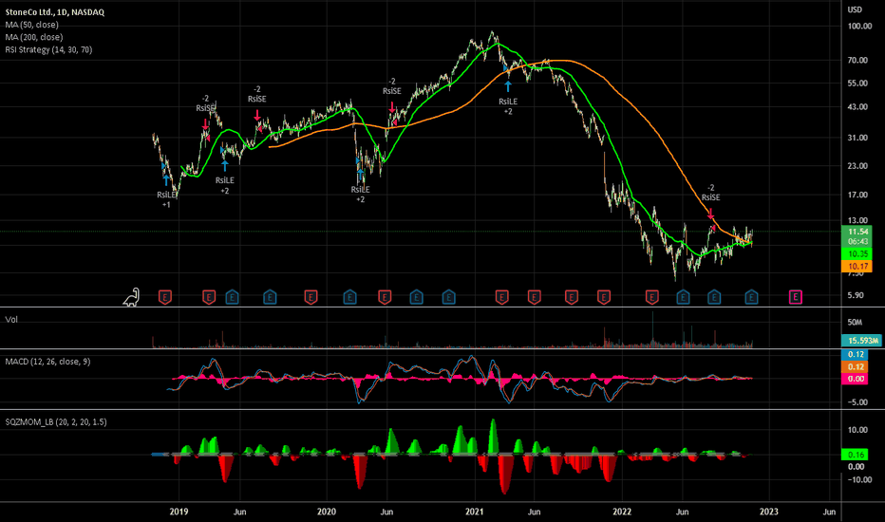Screen dimensions: 885x522
Task: Click the 23.00 price axis label
Action: pyautogui.click(x=857, y=166)
